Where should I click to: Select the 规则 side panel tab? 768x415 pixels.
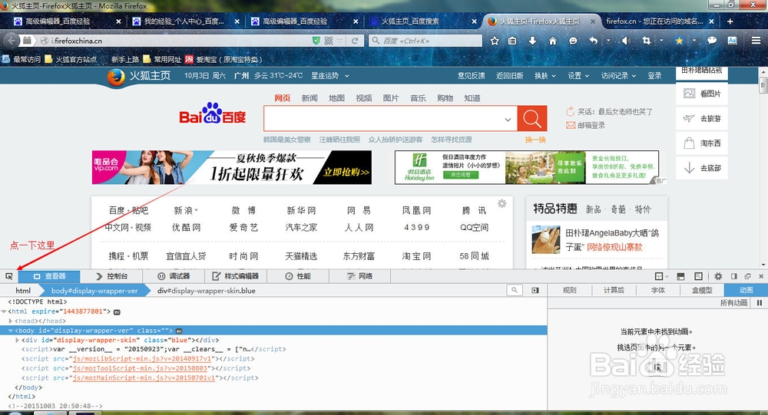[570, 290]
